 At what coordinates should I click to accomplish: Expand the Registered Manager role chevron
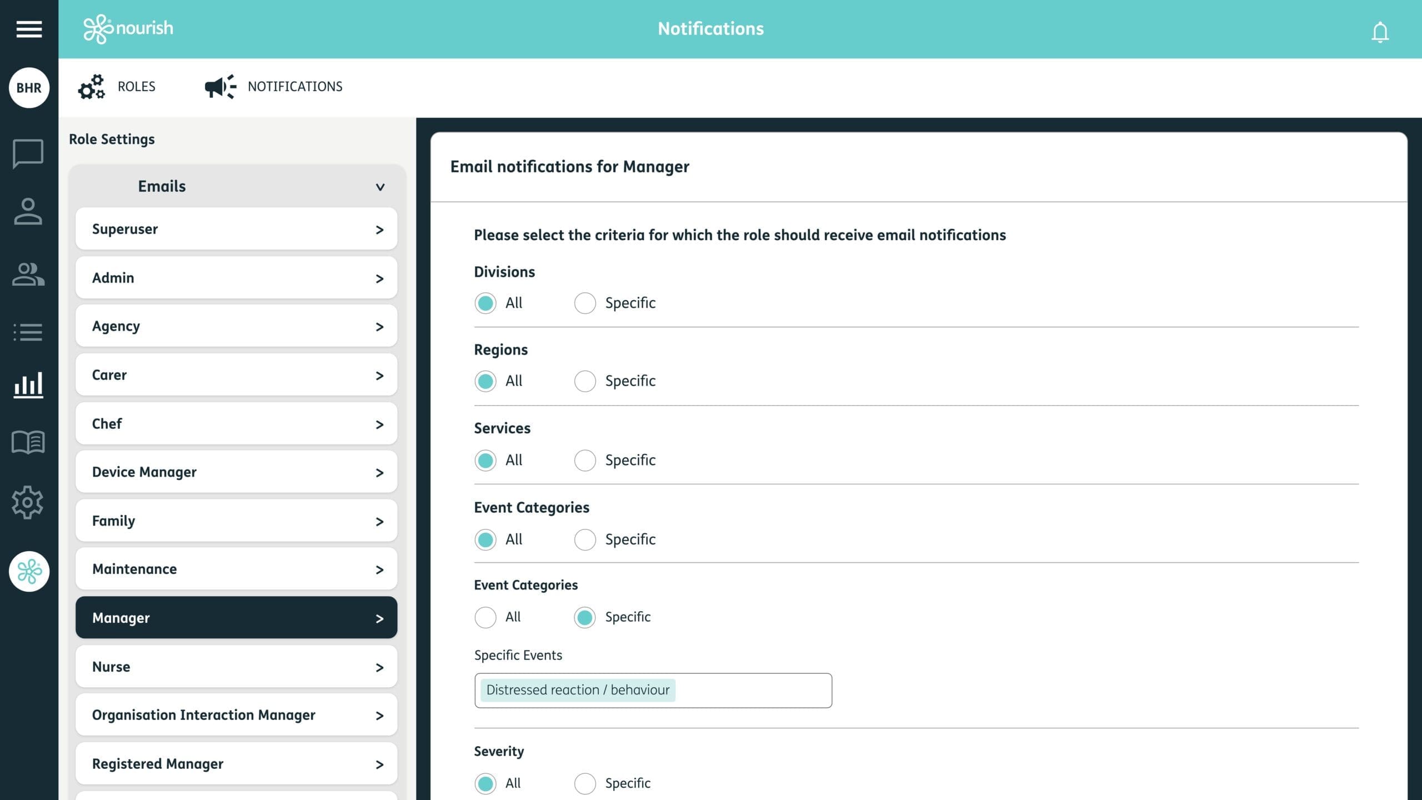coord(380,764)
